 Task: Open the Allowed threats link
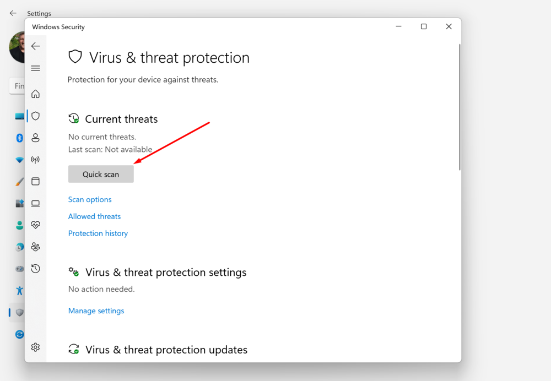pos(94,216)
